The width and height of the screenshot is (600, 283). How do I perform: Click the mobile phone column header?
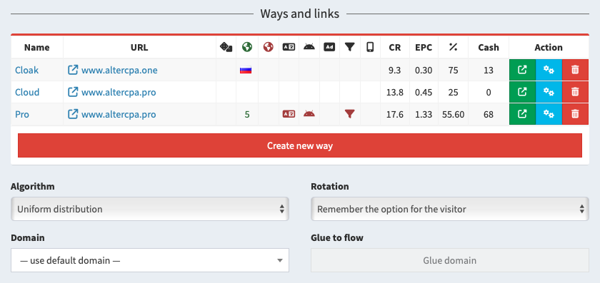[x=370, y=47]
